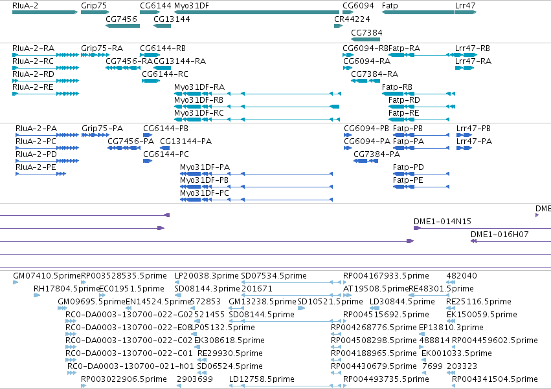
Task: Click the Myo31DF gene bar
Action: coord(257,12)
